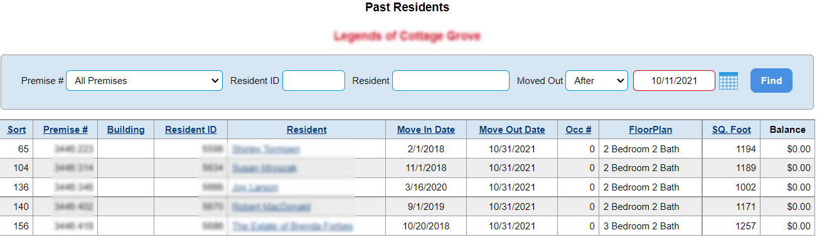Click into the Resident name field

(x=451, y=81)
